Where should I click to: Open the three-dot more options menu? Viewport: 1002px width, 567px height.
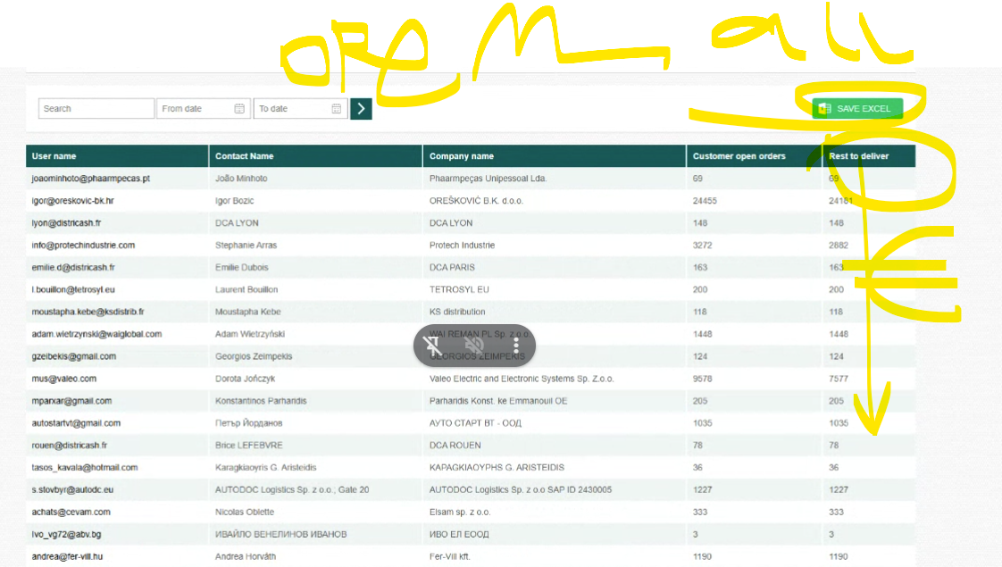click(515, 346)
